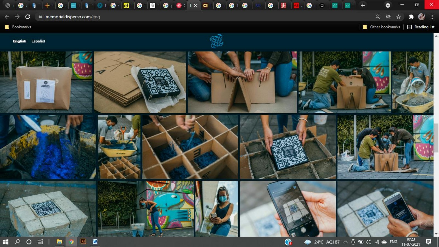439x247 pixels.
Task: Click the scrollbar down arrow
Action: (x=436, y=234)
